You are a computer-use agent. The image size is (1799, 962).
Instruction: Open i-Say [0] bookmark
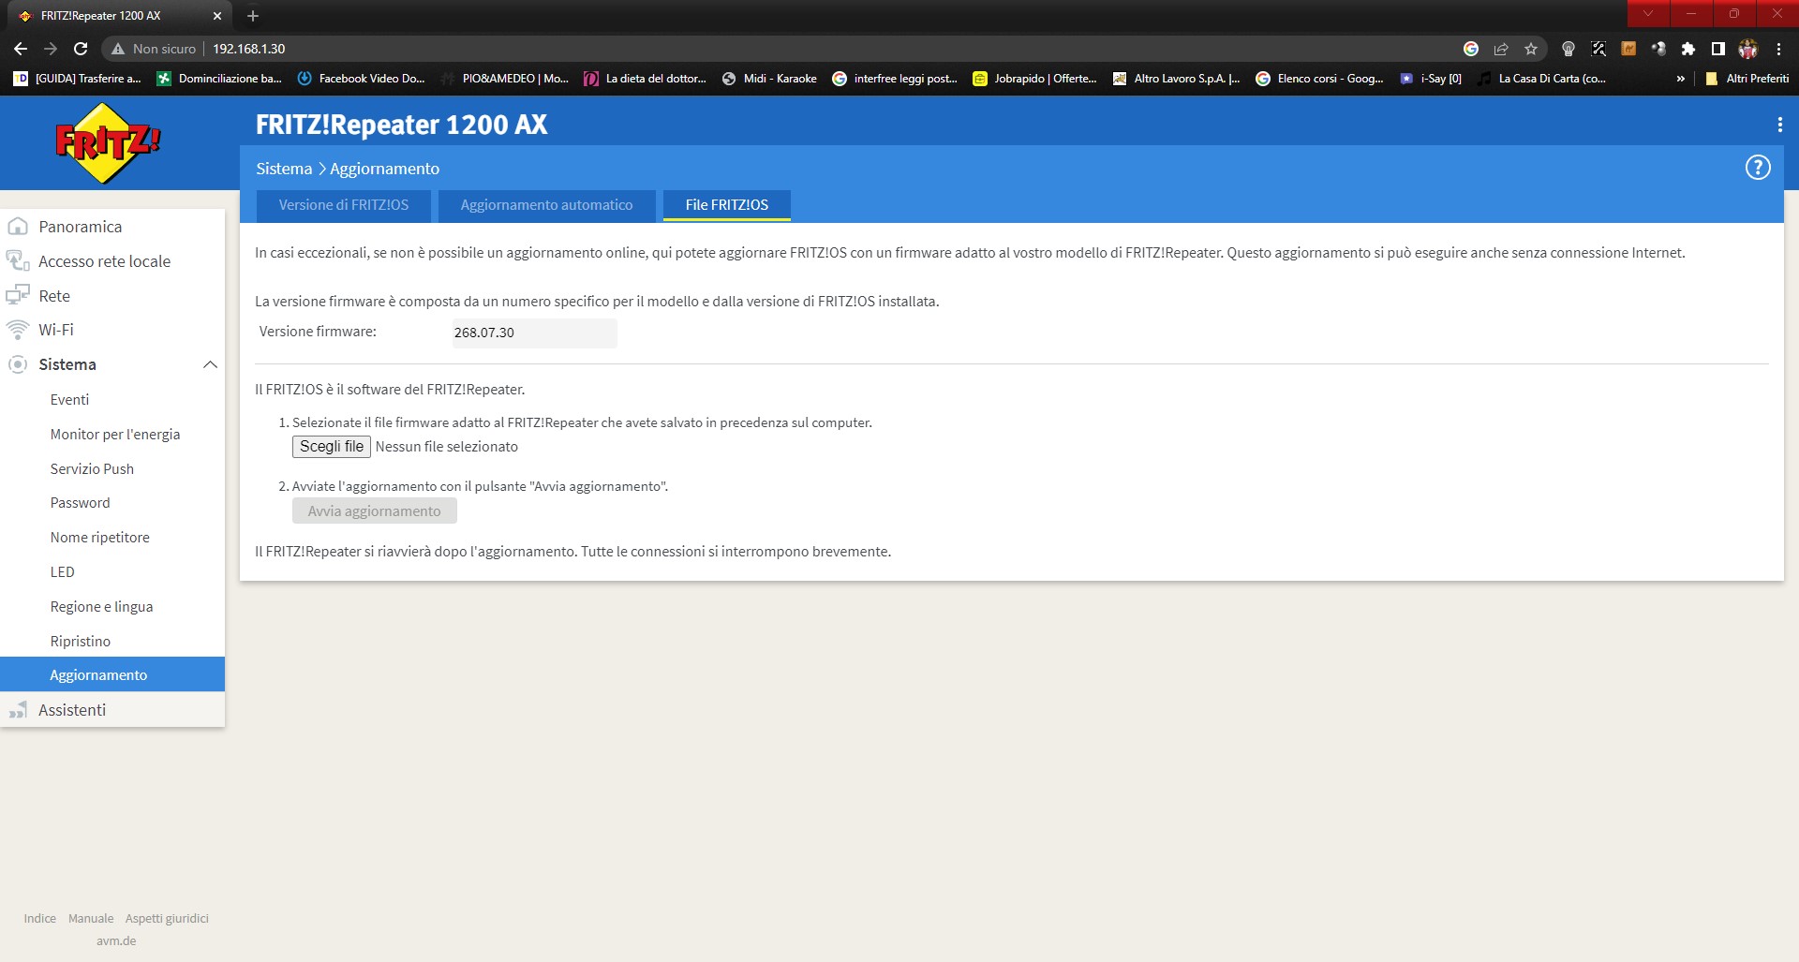tap(1432, 79)
